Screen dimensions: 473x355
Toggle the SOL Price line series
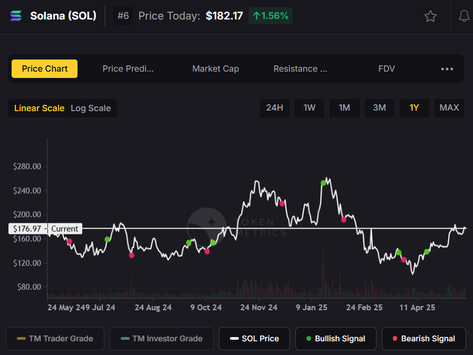point(254,339)
